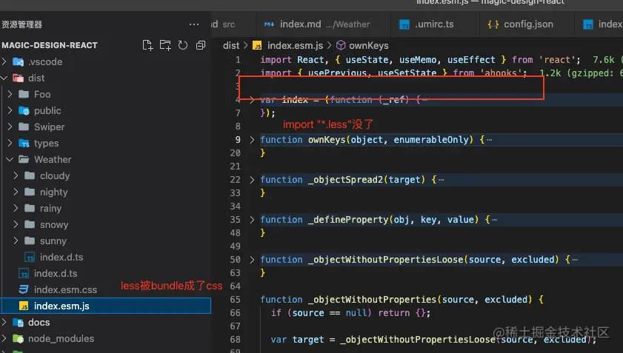Viewport: 623px width, 353px height.
Task: Expand the cloudy folder
Action: (x=16, y=175)
